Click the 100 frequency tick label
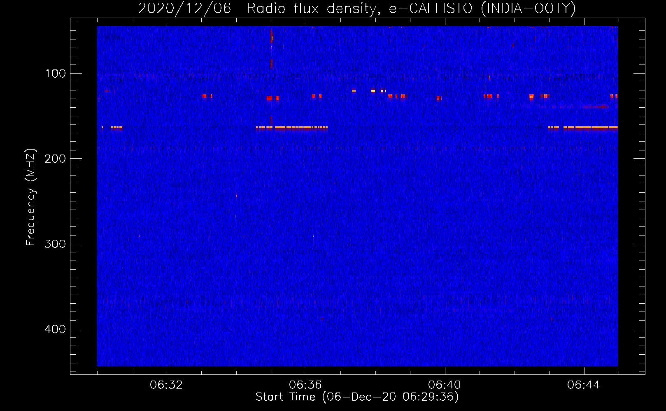The image size is (666, 411). [x=56, y=74]
